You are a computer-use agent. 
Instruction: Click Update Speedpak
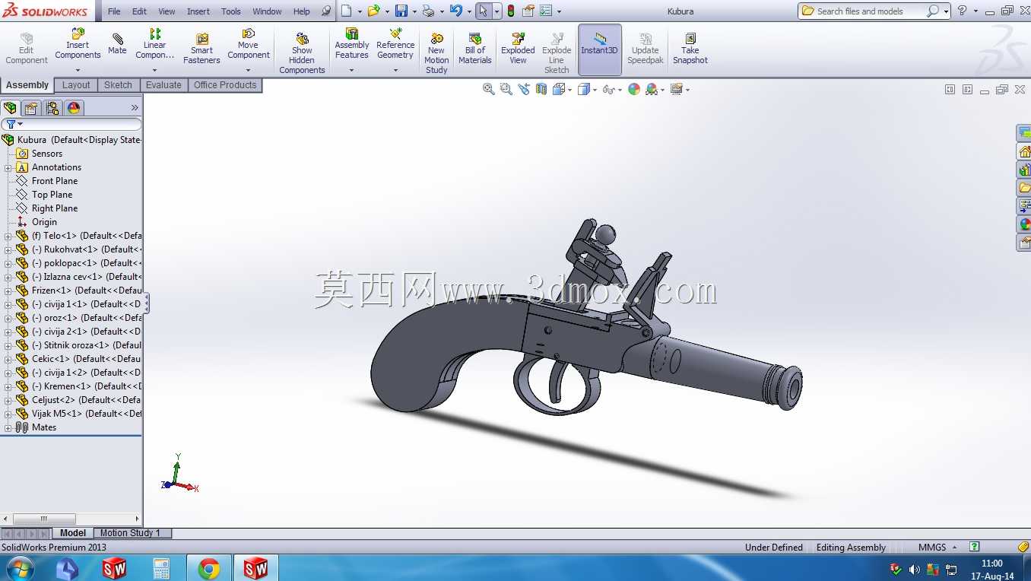click(x=646, y=49)
